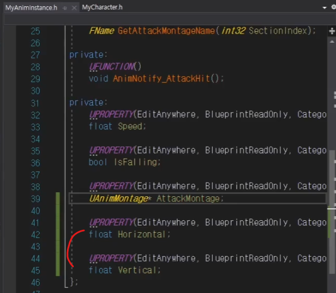Close the MyAnimInstance.h tab
Viewport: 336px width, 293px height.
(x=74, y=8)
